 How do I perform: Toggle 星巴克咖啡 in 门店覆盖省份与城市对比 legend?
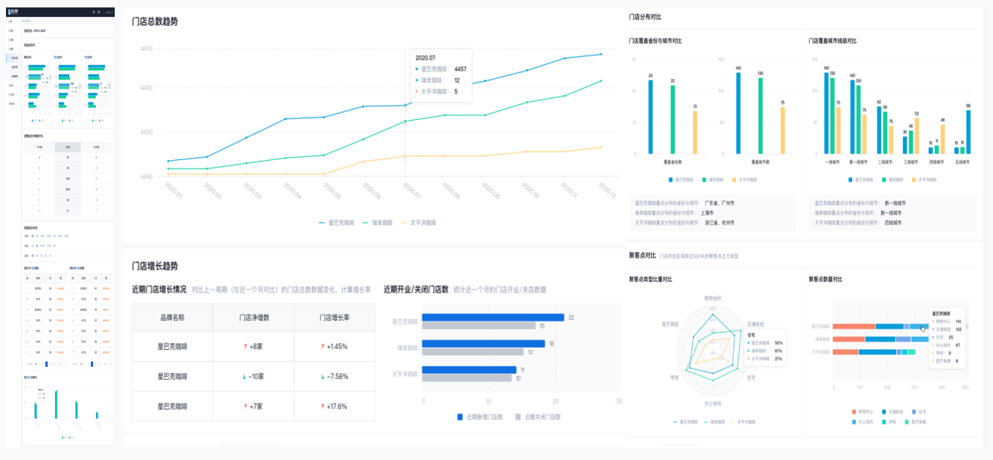[x=682, y=179]
